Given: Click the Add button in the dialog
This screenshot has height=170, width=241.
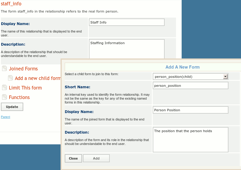Looking at the screenshot, I should pos(96,158).
